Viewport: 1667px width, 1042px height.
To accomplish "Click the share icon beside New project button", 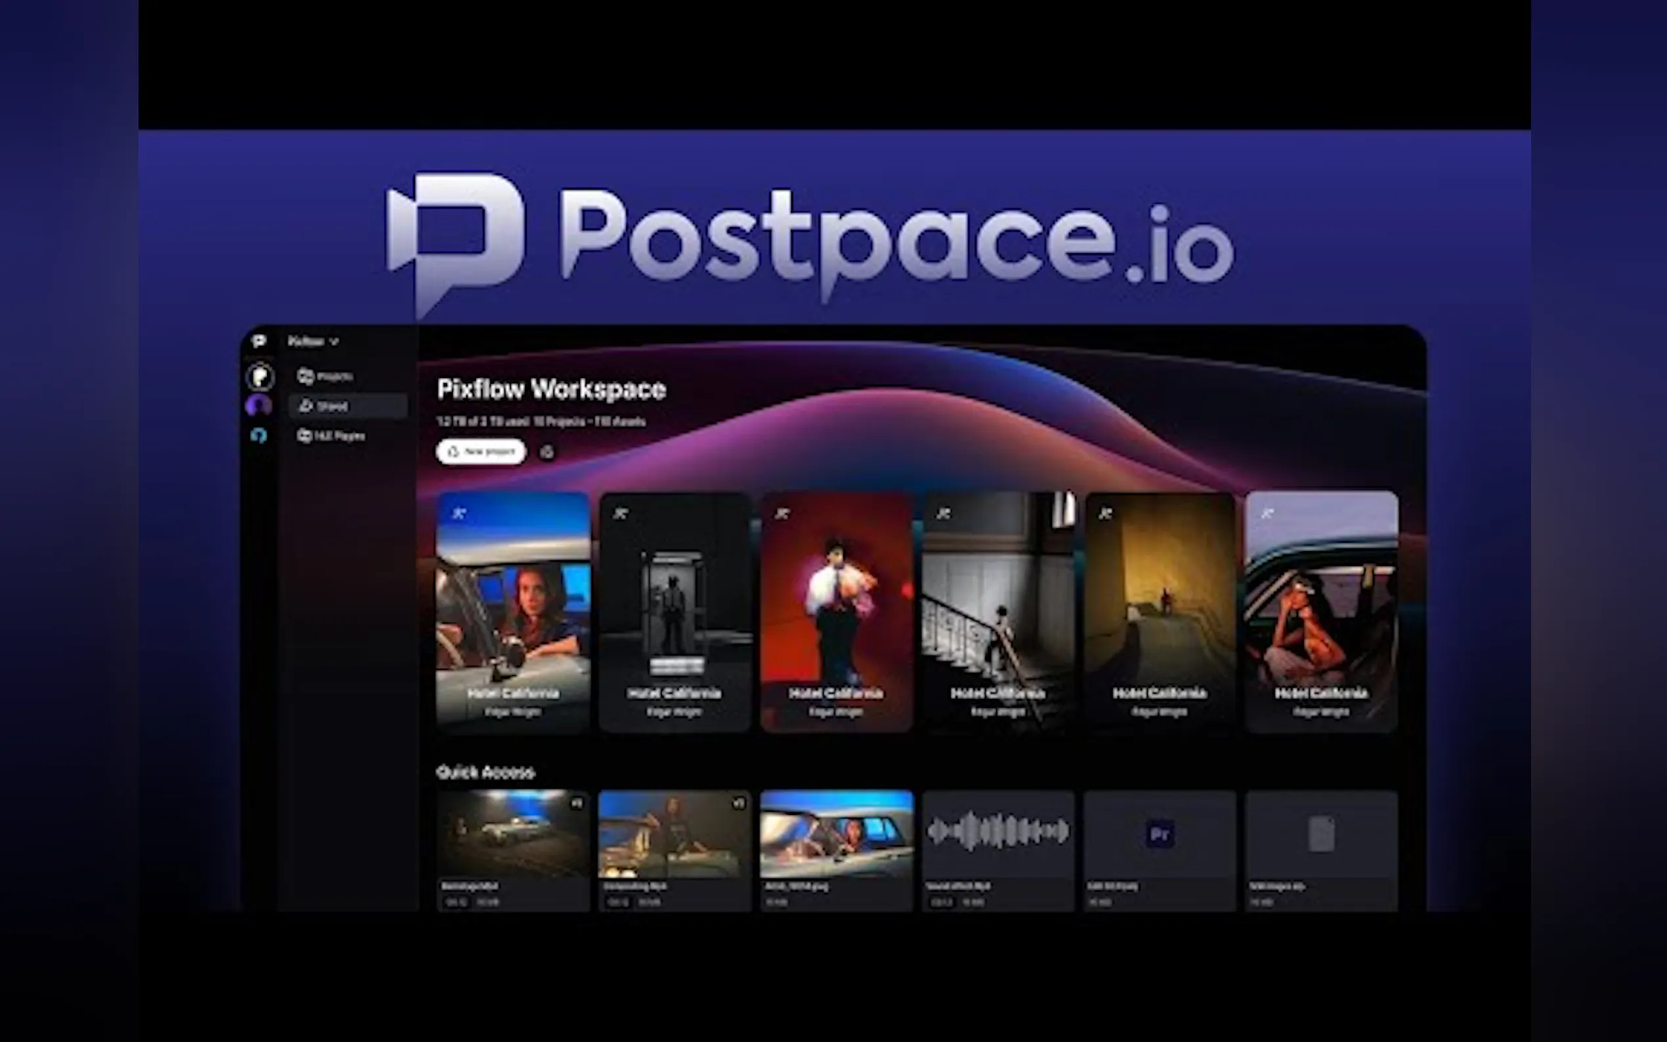I will (546, 453).
